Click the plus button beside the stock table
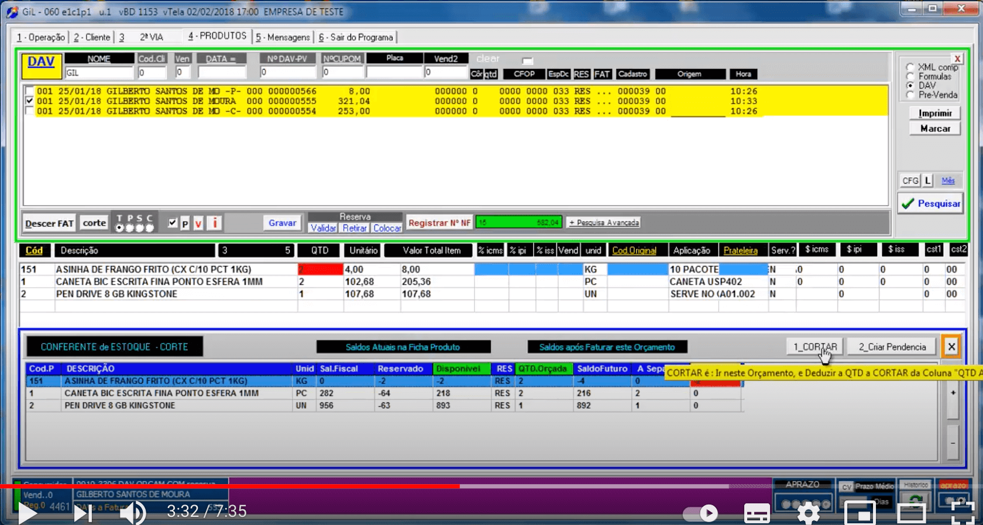The height and width of the screenshot is (525, 983). (953, 393)
